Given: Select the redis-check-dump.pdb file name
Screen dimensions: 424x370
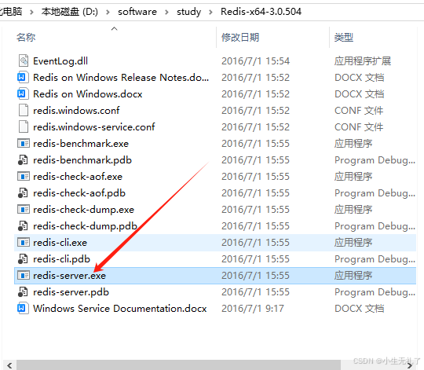Looking at the screenshot, I should point(85,226).
